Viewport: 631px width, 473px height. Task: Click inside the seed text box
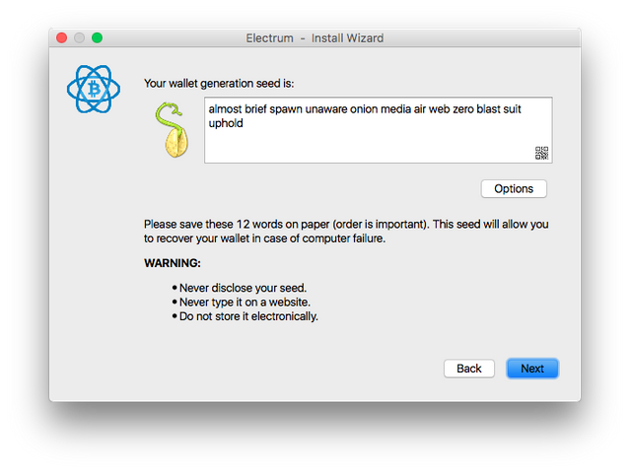(x=375, y=145)
